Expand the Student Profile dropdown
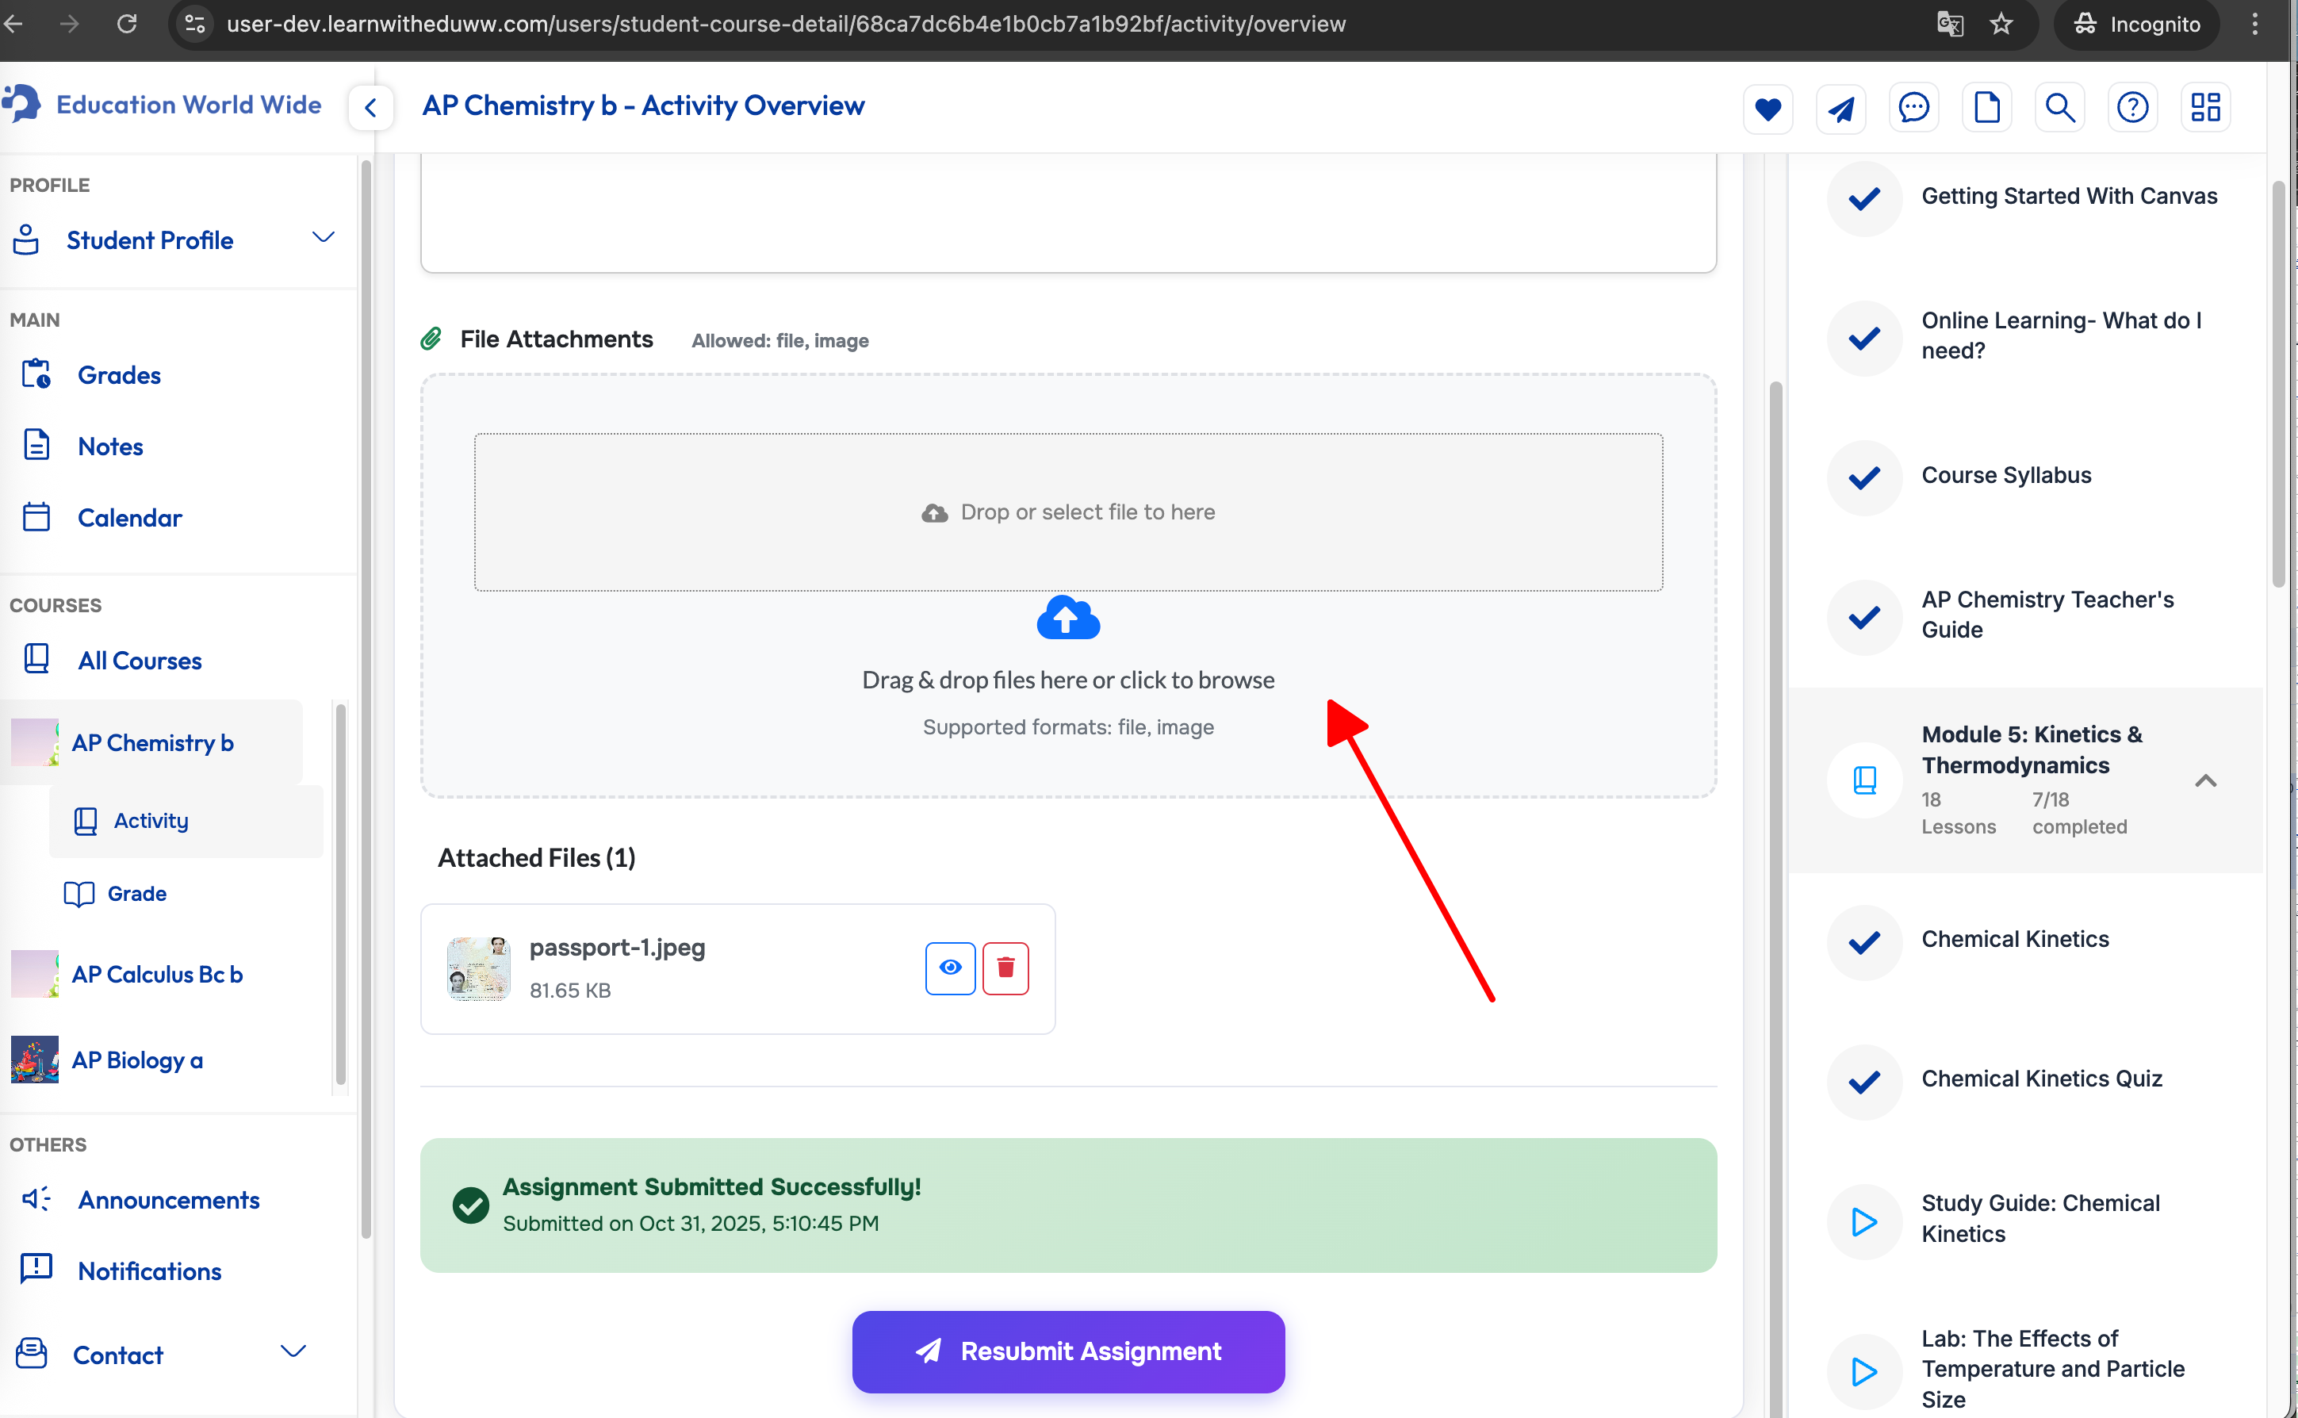2298x1418 pixels. coord(323,238)
